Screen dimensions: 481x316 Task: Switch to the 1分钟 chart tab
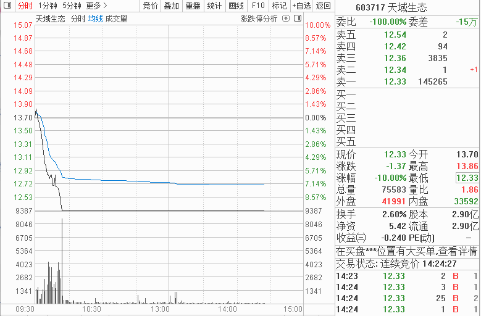(x=48, y=6)
